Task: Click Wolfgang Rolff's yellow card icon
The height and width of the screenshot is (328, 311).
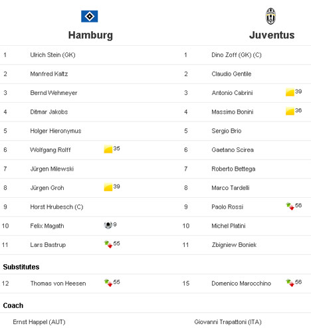Action: pyautogui.click(x=108, y=149)
